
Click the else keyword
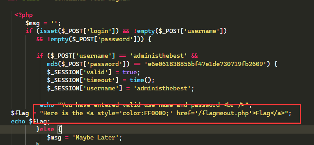(47, 129)
